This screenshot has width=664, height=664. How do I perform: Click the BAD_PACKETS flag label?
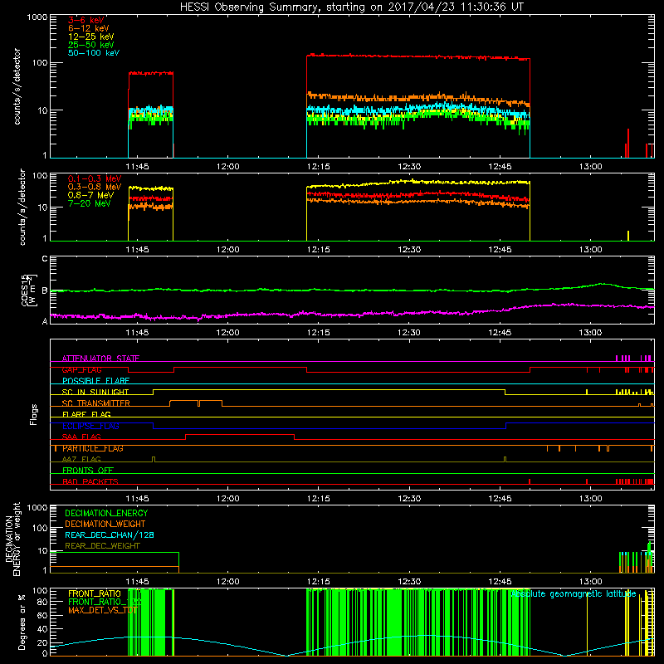click(x=90, y=481)
